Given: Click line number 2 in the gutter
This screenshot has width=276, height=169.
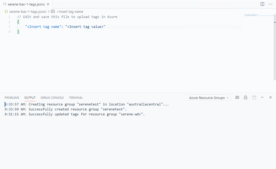Looking at the screenshot, I should (x=9, y=22).
